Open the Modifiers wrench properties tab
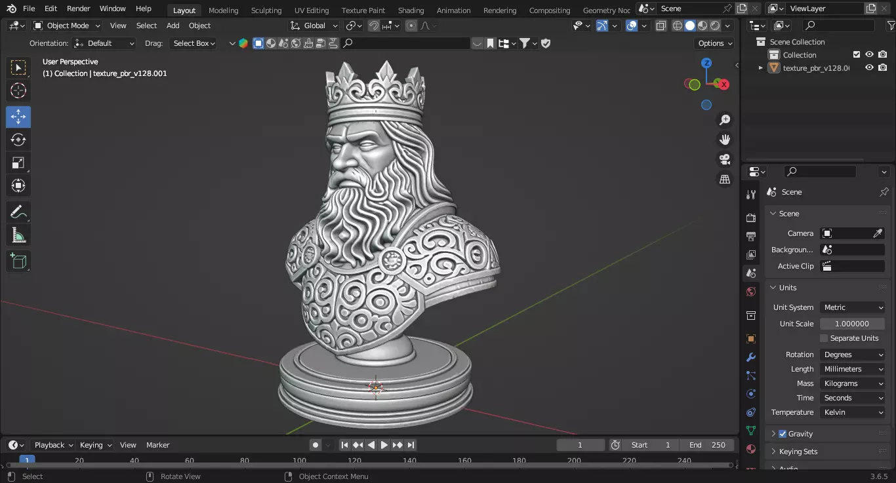Viewport: 896px width, 483px height. [x=751, y=357]
